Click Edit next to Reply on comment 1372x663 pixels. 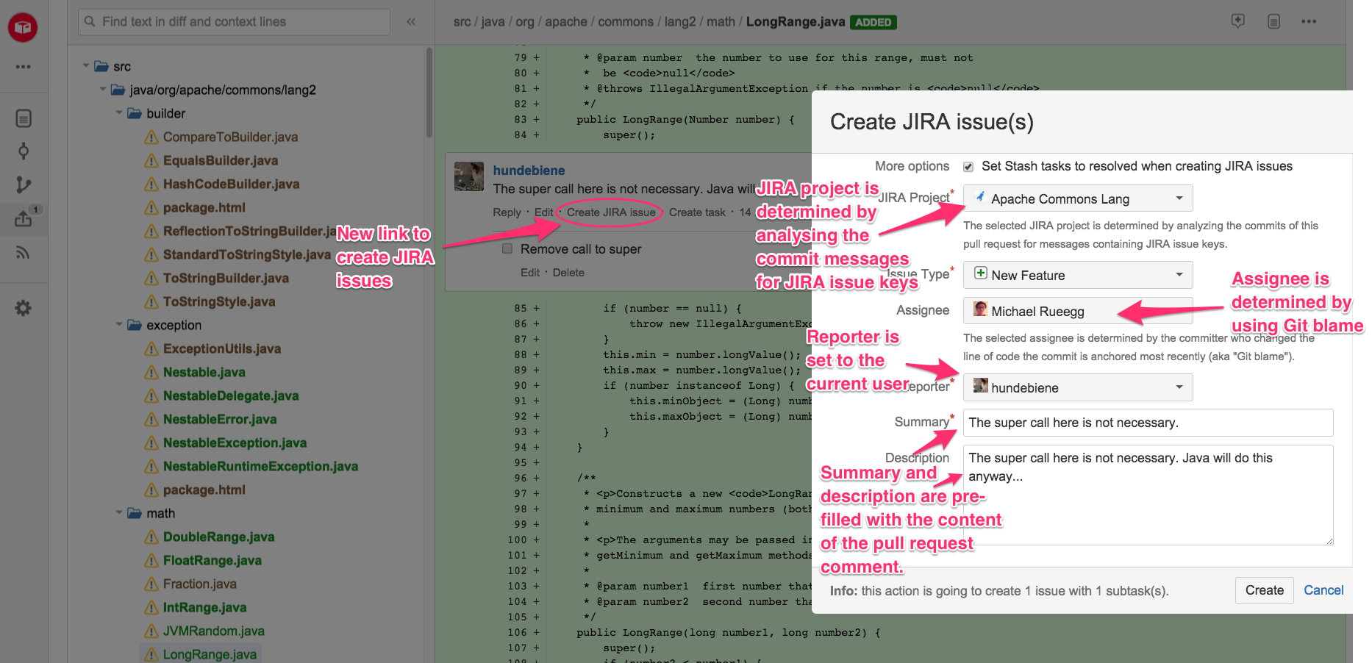click(544, 212)
